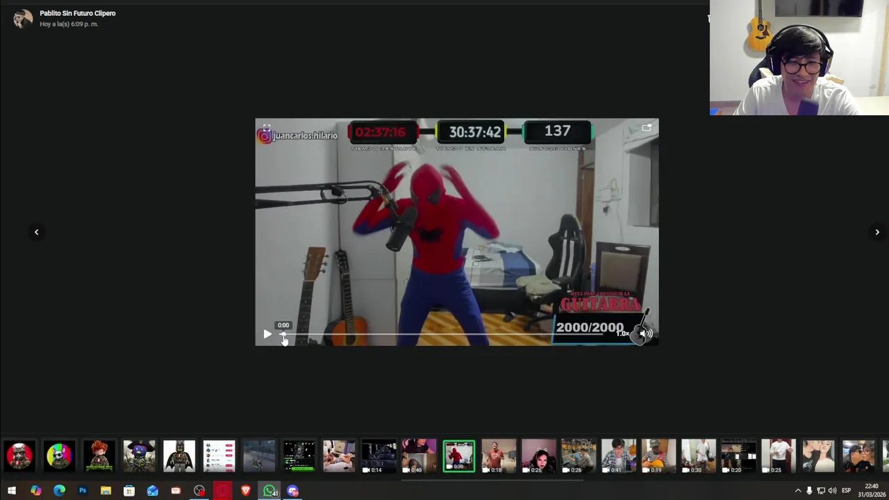Click sender name Pablito Sin Futuro Clipero
Viewport: 889px width, 500px height.
(78, 13)
